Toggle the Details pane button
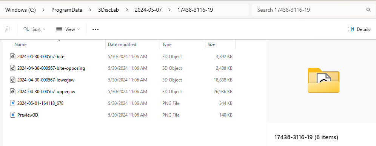 [x=359, y=29]
